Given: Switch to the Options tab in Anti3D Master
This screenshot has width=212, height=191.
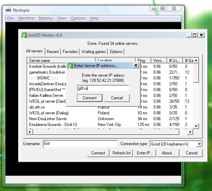Looking at the screenshot, I should point(116,52).
